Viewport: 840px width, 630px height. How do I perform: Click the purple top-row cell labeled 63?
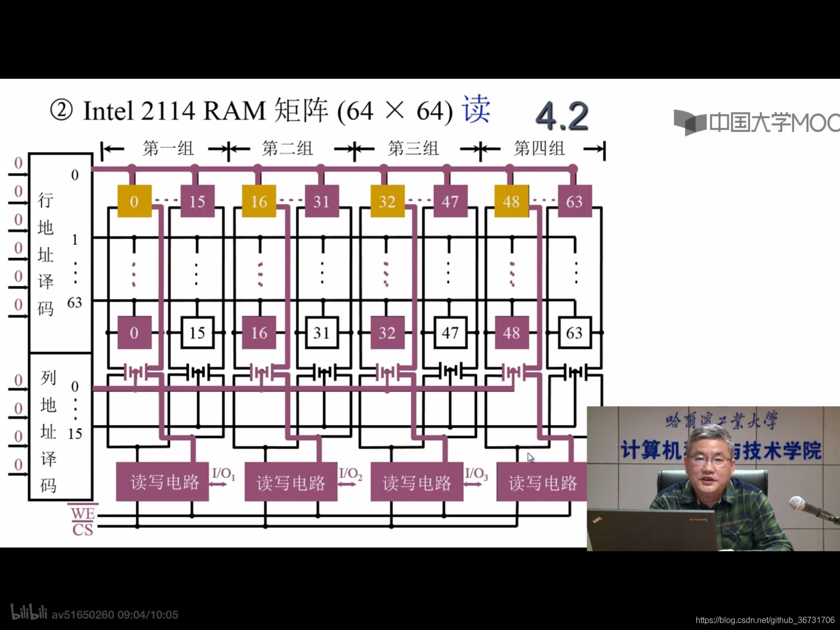[x=574, y=201]
